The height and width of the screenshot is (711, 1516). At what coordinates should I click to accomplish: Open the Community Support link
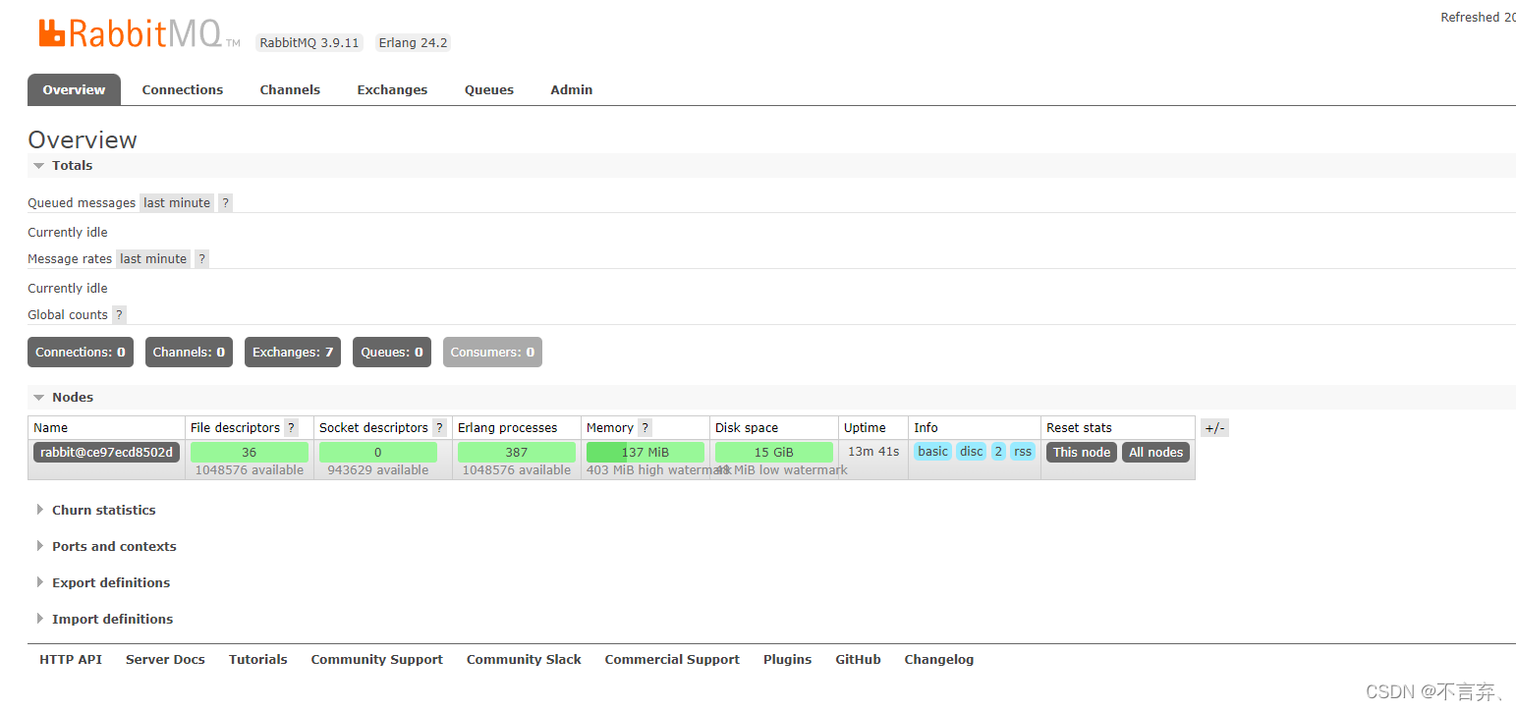[x=377, y=660]
